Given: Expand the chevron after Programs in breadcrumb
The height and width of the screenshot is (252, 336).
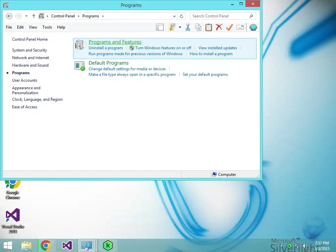Looking at the screenshot, I should click(103, 16).
